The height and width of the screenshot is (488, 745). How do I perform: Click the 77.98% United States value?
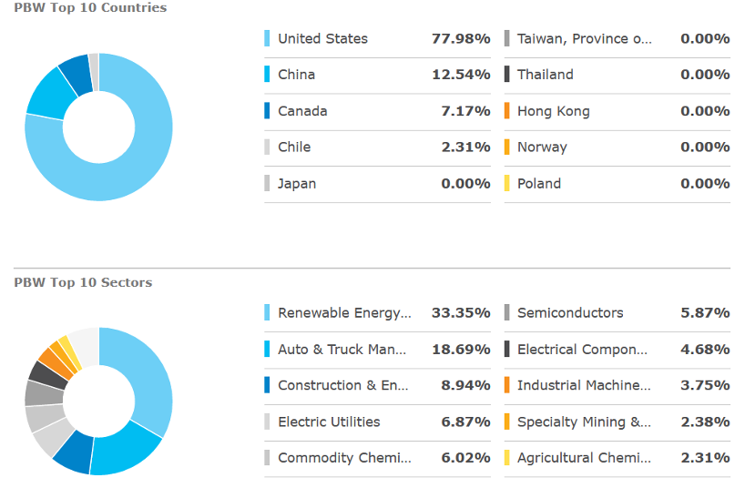(x=460, y=38)
